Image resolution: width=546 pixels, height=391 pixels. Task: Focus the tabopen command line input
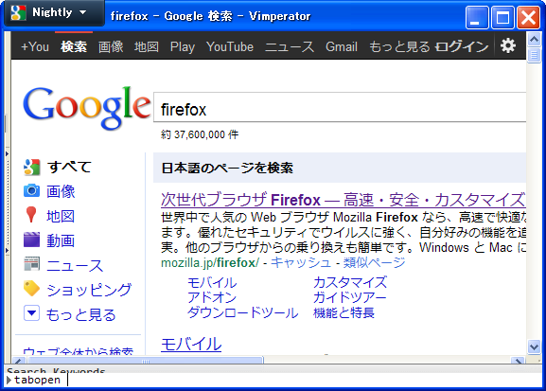[273, 380]
